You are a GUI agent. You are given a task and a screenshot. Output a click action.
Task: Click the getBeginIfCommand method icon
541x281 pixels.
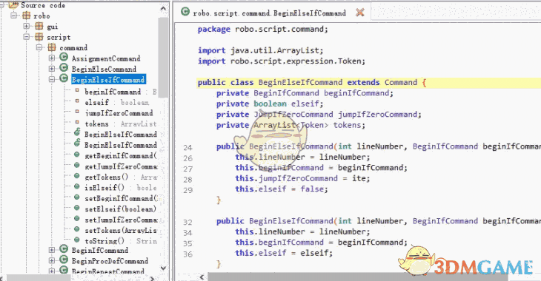(x=77, y=155)
